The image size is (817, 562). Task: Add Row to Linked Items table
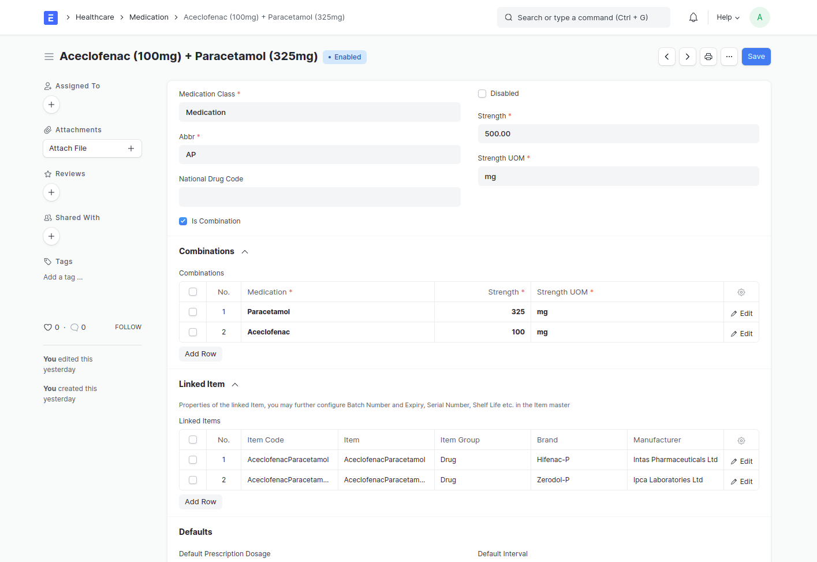(200, 502)
